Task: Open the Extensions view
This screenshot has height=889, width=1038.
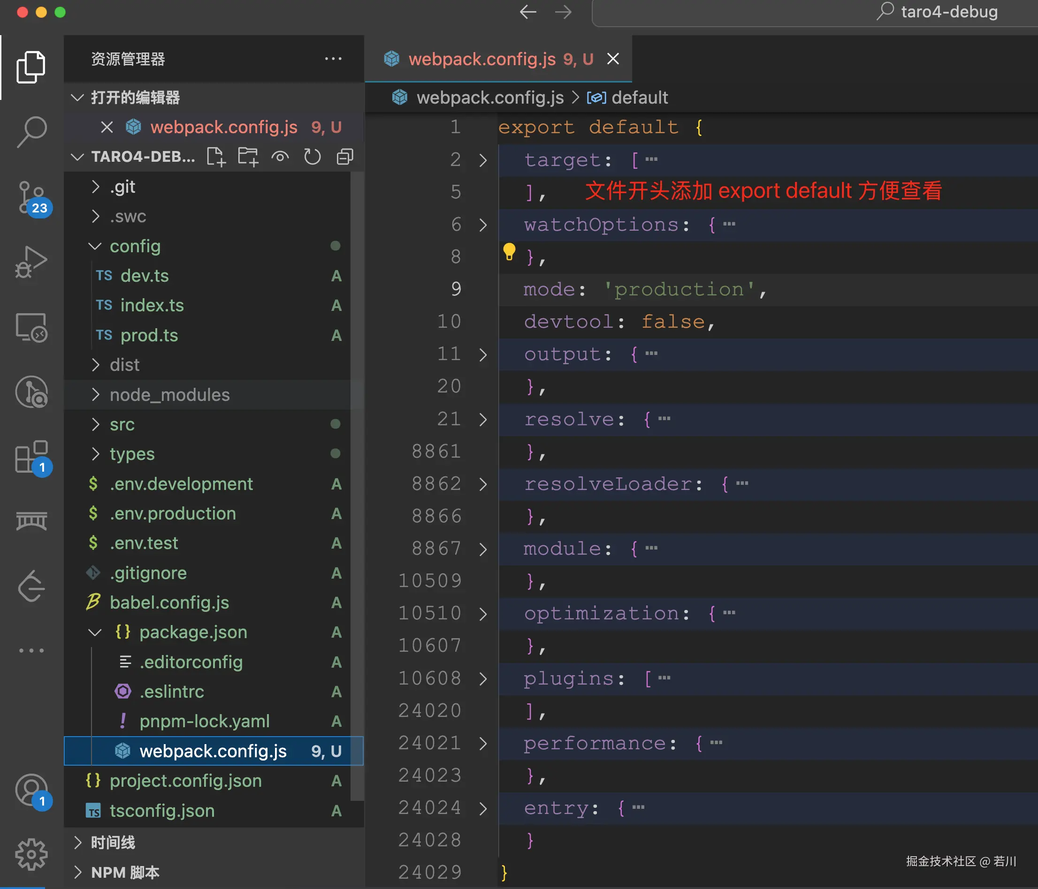Action: [x=31, y=458]
